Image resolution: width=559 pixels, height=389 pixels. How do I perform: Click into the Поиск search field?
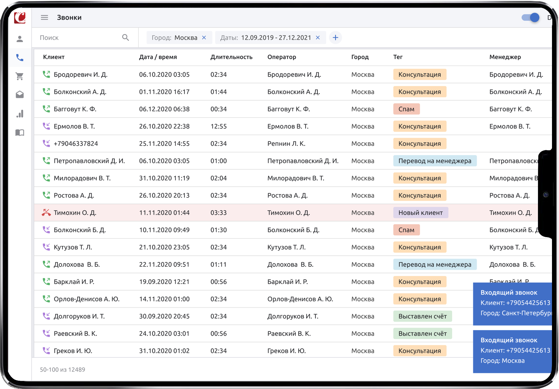pos(78,38)
